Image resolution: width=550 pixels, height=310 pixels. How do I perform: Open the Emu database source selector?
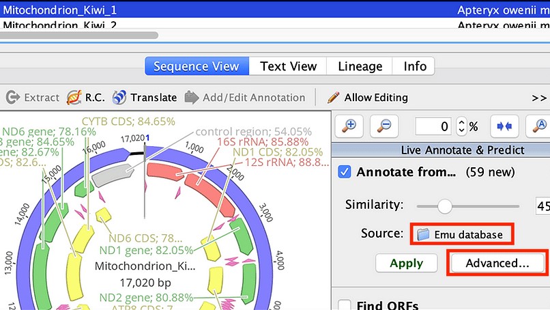461,234
